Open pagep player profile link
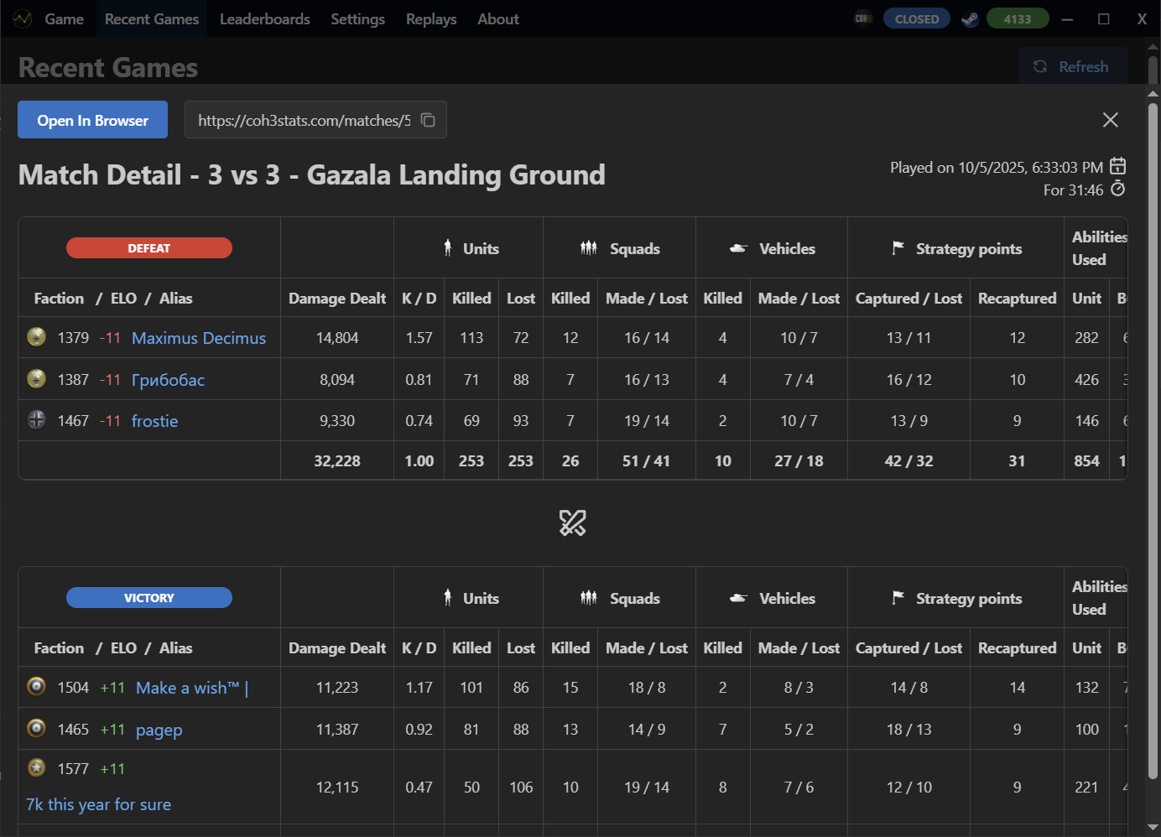Image resolution: width=1161 pixels, height=837 pixels. click(x=159, y=730)
